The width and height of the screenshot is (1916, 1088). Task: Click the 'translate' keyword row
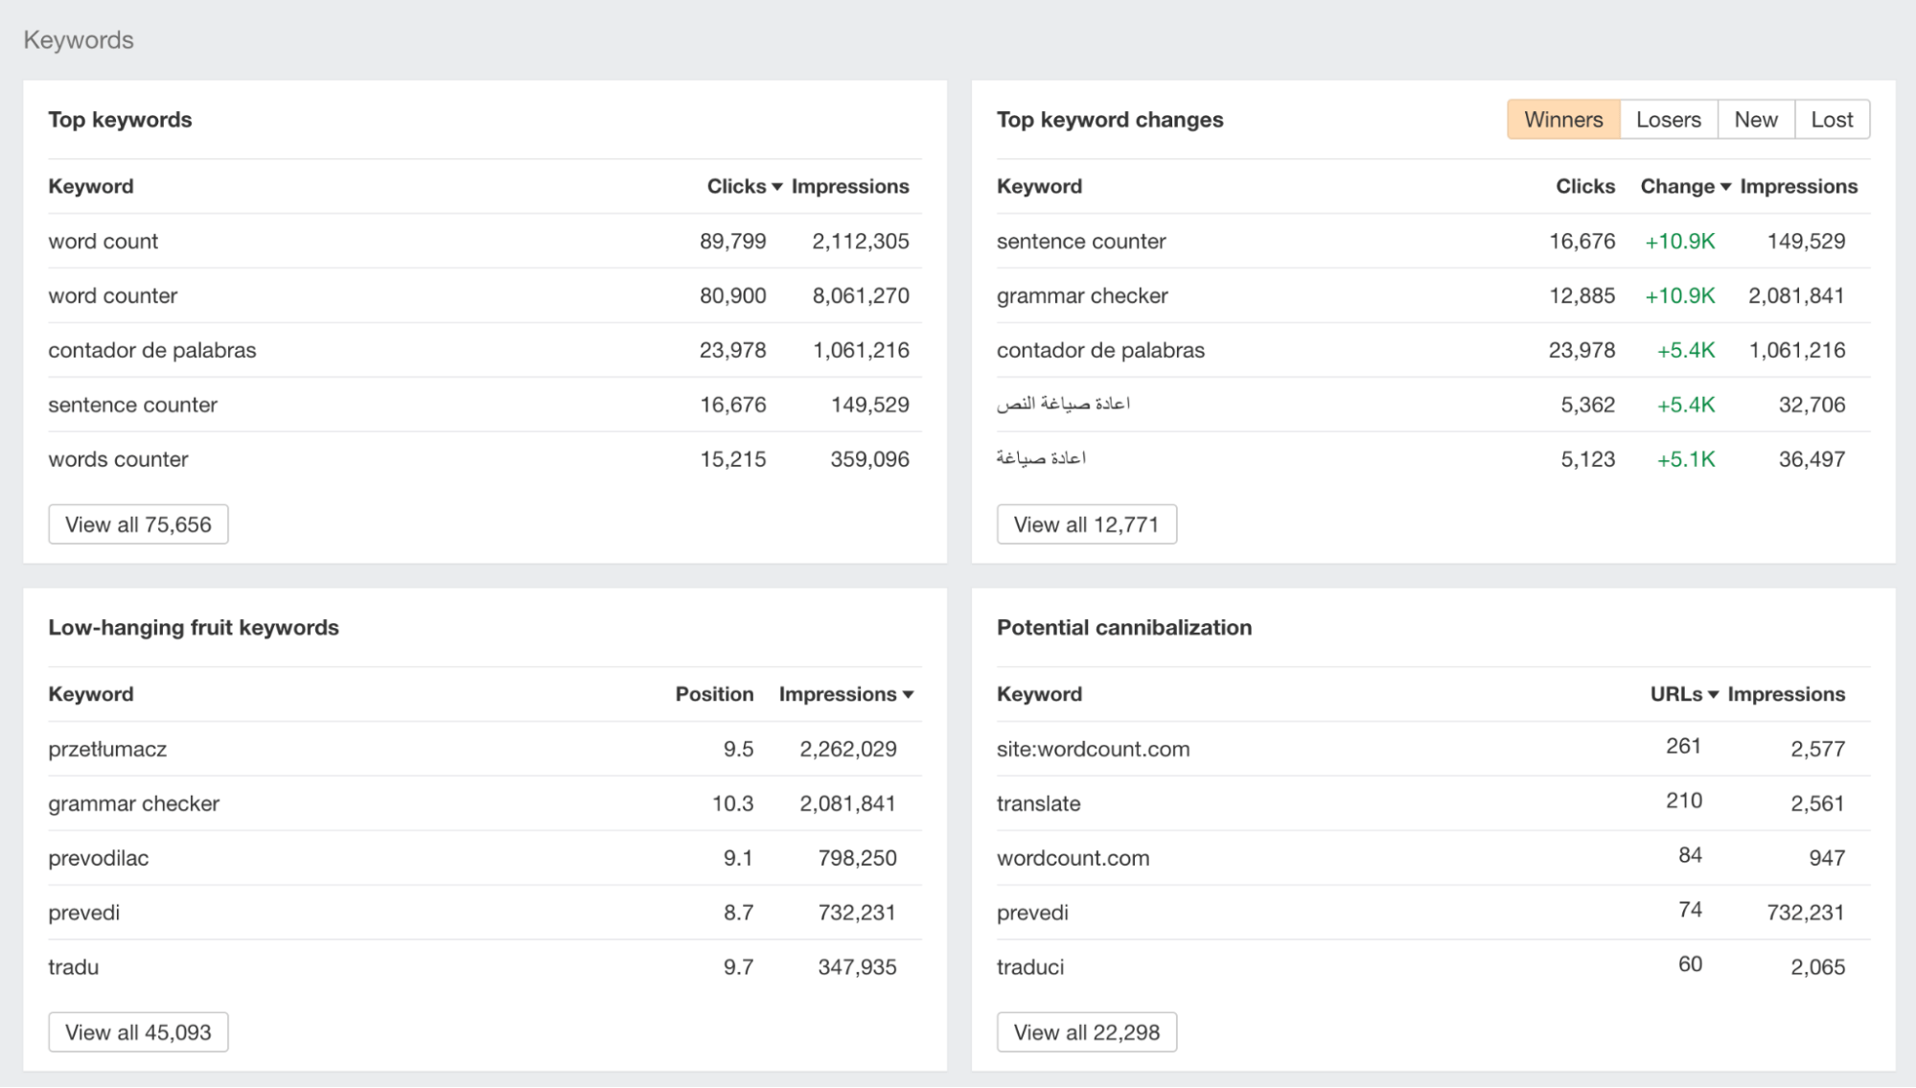coord(1039,803)
